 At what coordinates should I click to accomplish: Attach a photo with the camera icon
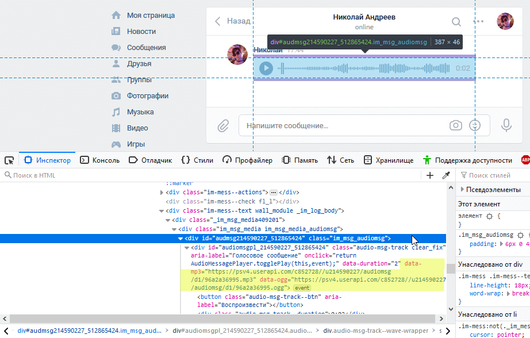pyautogui.click(x=456, y=125)
